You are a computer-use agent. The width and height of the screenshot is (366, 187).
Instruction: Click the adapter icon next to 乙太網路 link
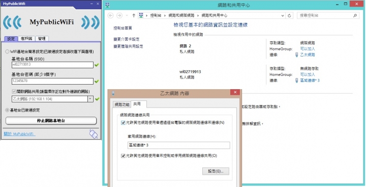click(x=297, y=55)
